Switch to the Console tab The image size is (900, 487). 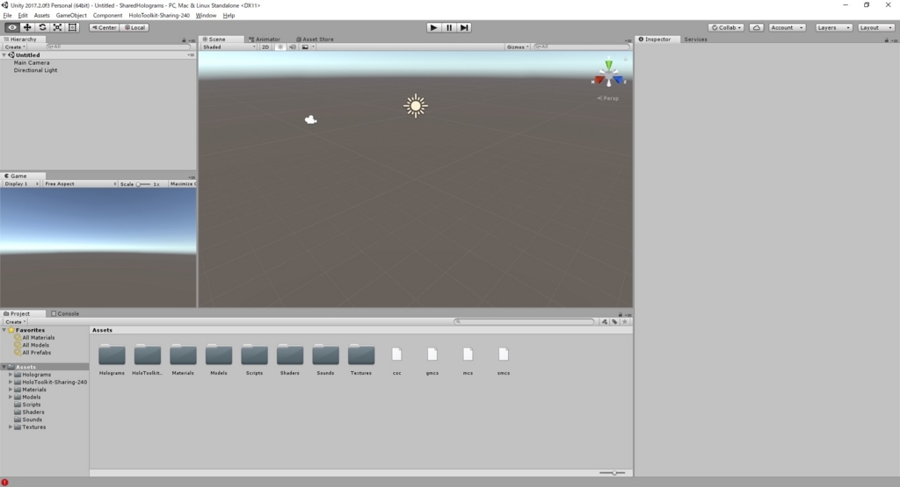(65, 314)
